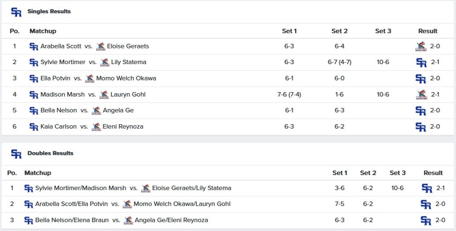Viewport: 456px width, 231px height.
Task: Click the Matchup column header in Singles table
Action: coord(43,31)
